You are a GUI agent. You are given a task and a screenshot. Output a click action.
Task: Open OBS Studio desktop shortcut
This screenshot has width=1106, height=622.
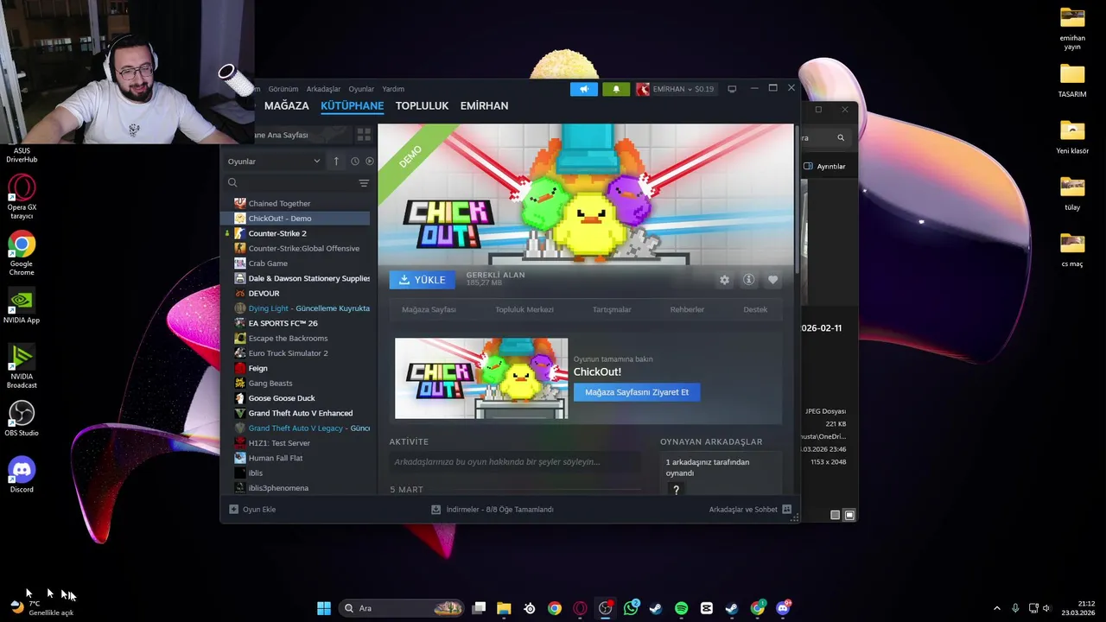click(x=22, y=419)
